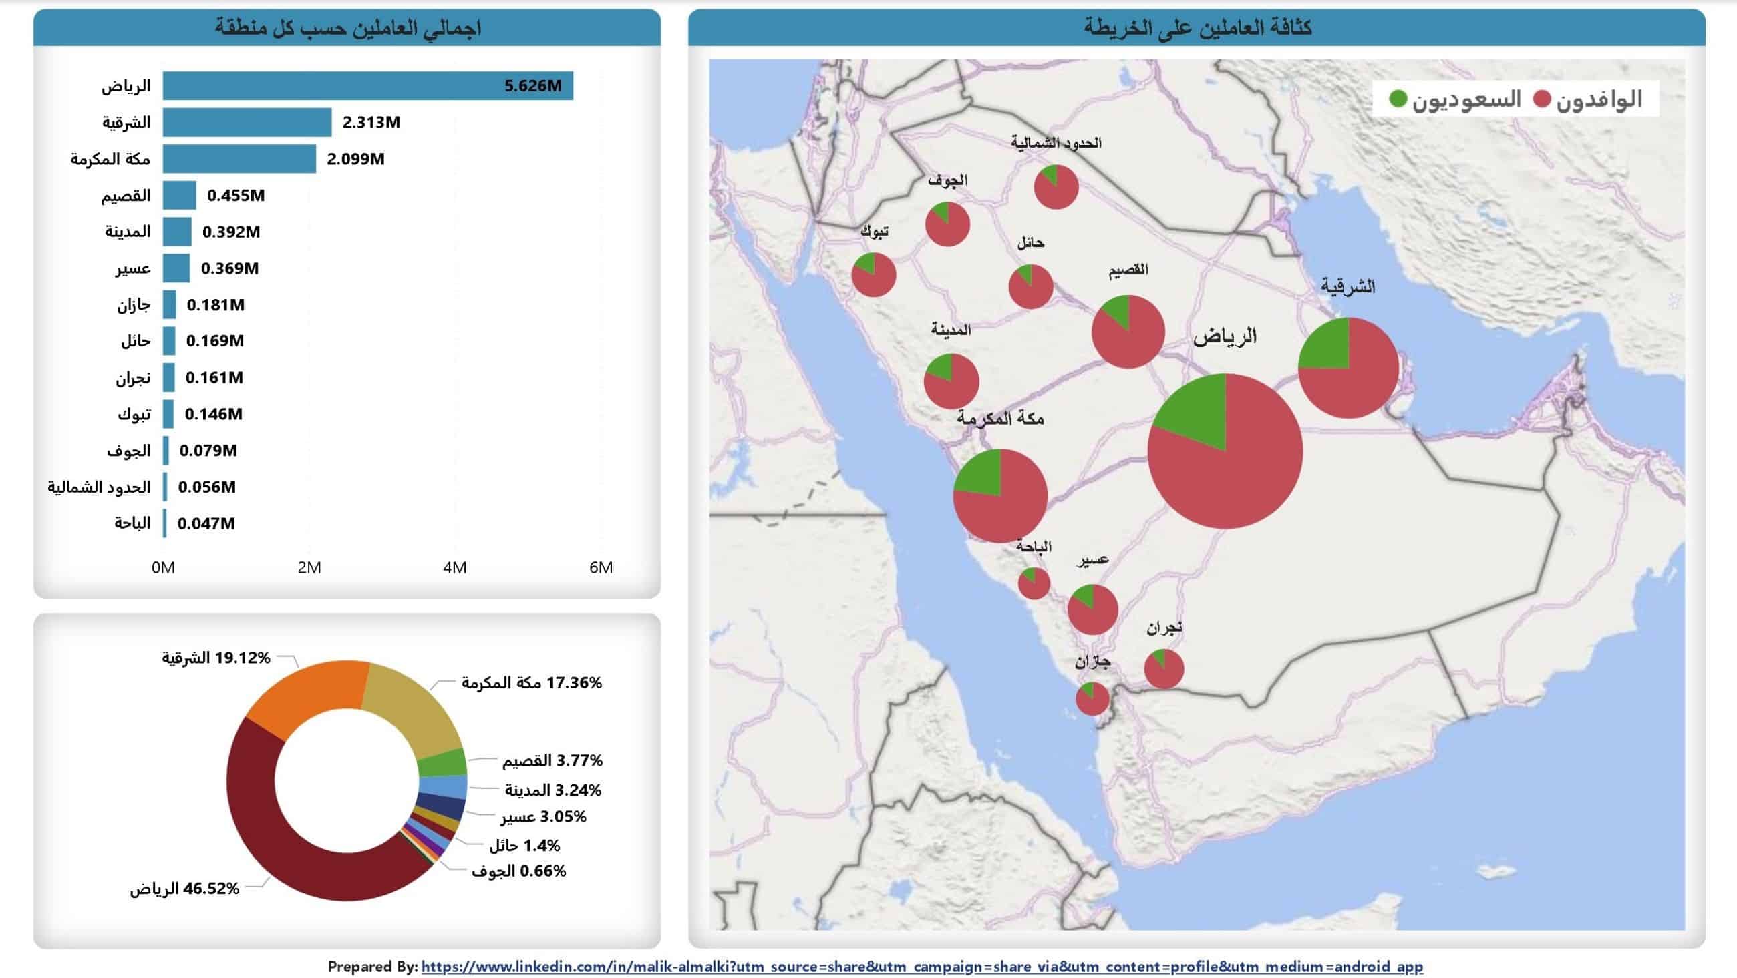Click the كثافة العاملين على الخريطة title

pyautogui.click(x=1199, y=27)
